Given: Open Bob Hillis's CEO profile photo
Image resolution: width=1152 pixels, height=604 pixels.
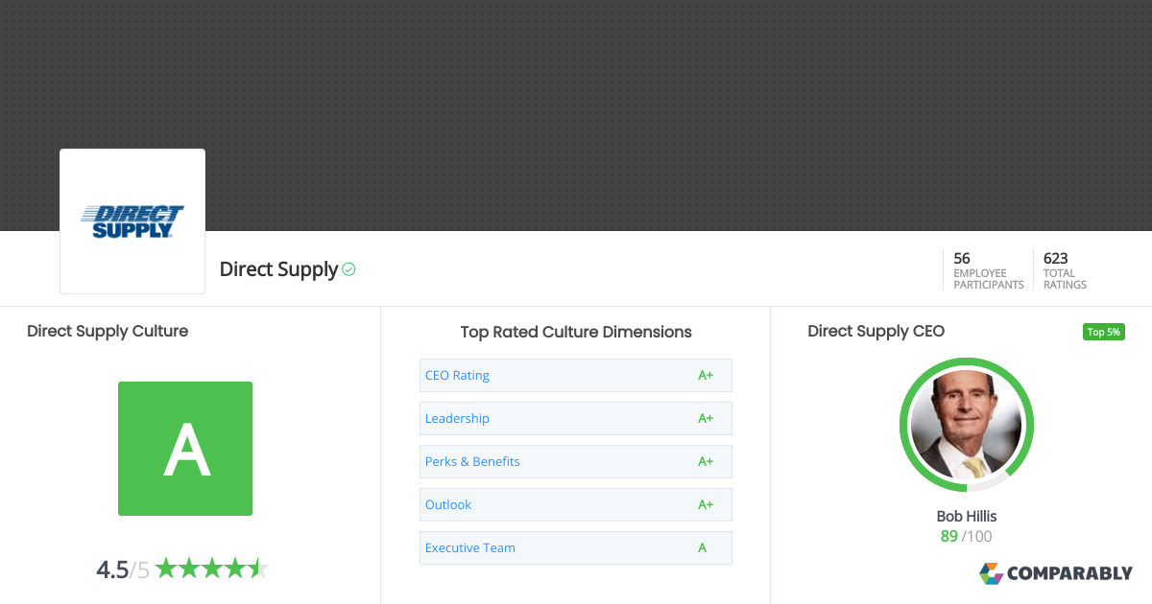Looking at the screenshot, I should click(x=966, y=425).
